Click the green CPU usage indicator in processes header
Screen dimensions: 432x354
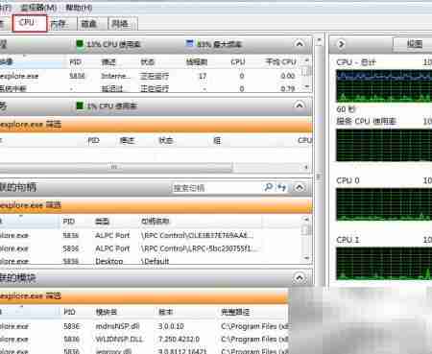(x=80, y=44)
